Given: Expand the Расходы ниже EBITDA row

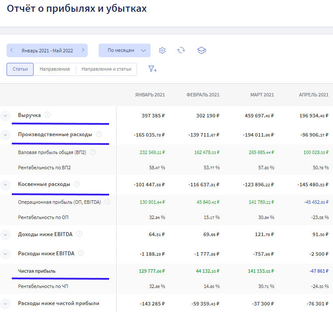Looking at the screenshot, I should click(x=6, y=253).
